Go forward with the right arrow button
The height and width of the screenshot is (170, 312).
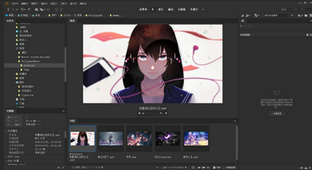pos(13,9)
